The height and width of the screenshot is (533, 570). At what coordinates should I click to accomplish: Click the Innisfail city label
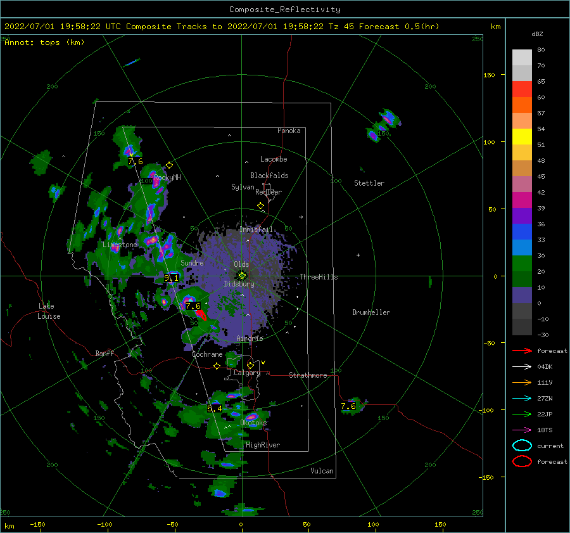[256, 229]
